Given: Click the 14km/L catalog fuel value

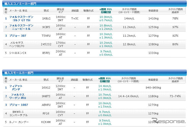Looking at the screenshot, I should (x=129, y=18).
